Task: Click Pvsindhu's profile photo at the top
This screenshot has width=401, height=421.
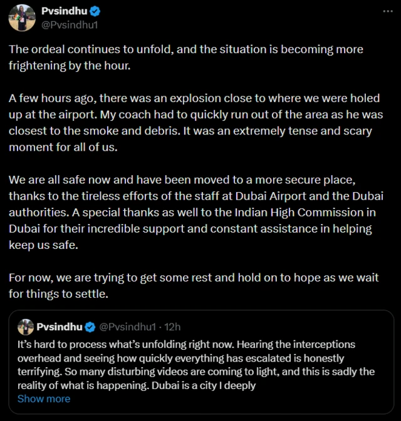Action: (22, 18)
